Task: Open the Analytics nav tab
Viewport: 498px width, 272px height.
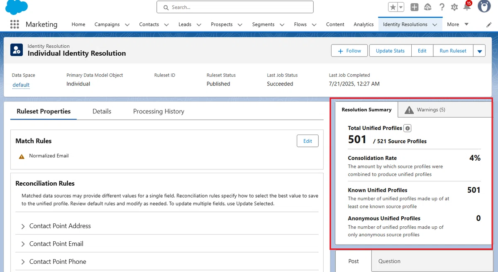Action: [x=364, y=25]
